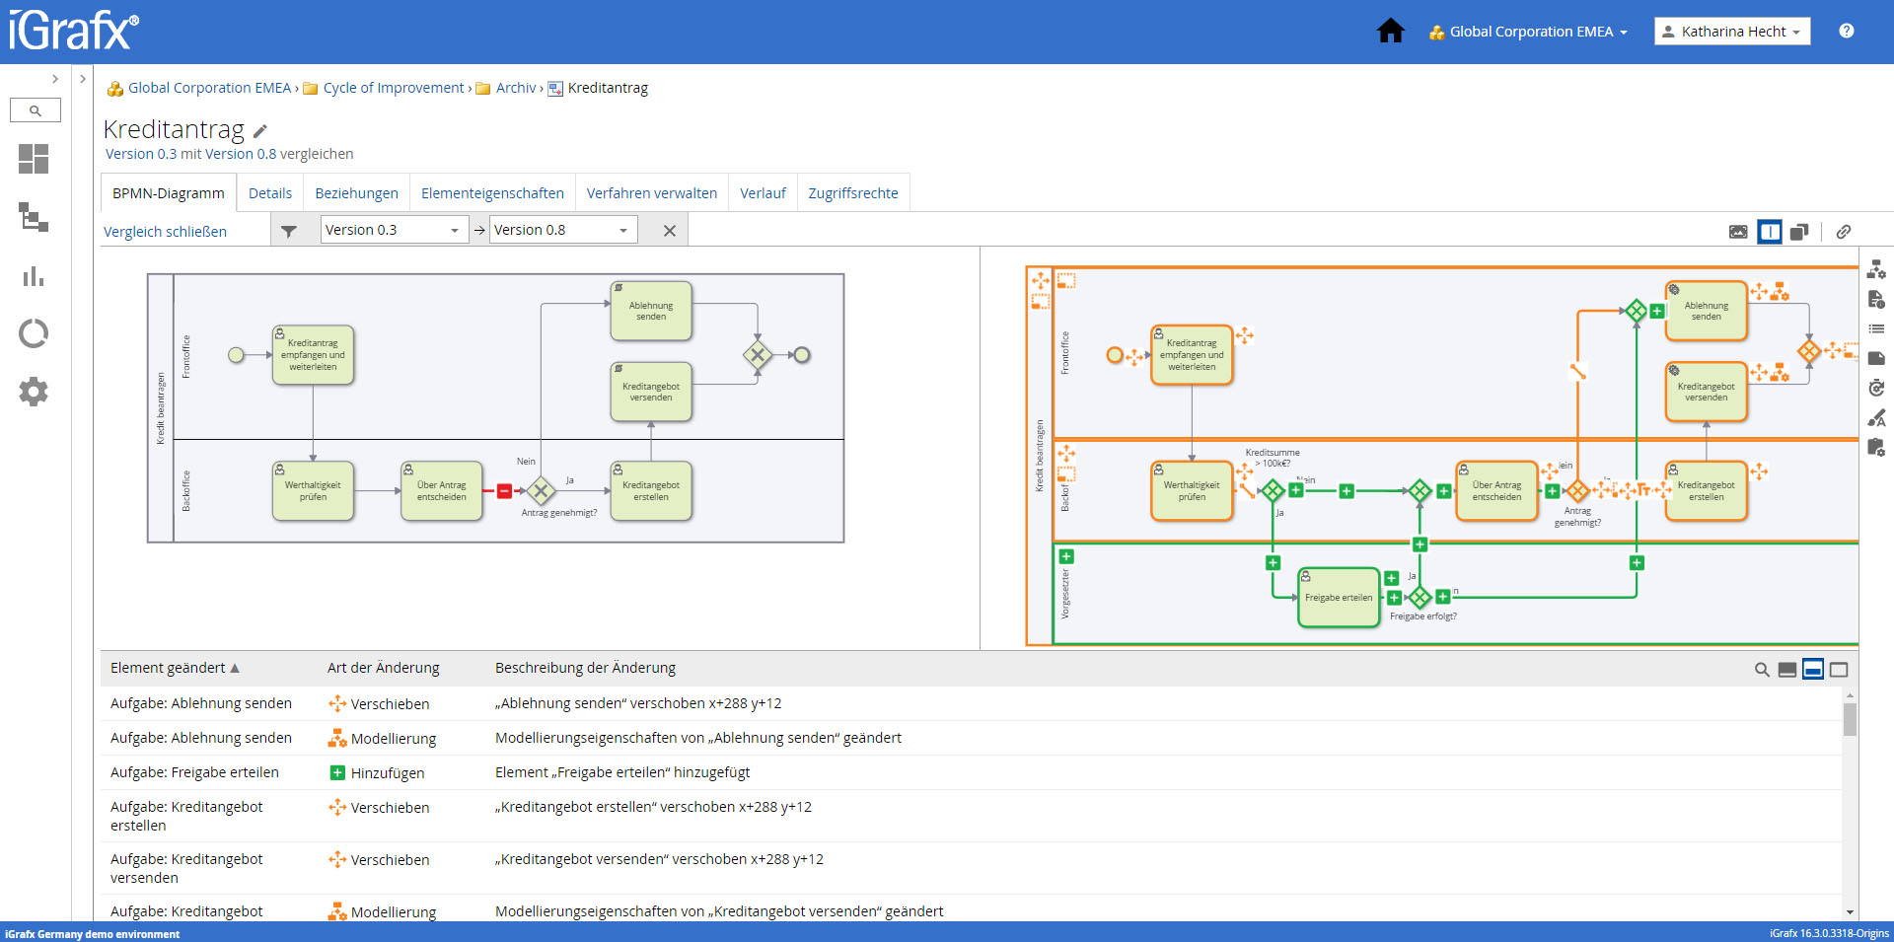Image resolution: width=1894 pixels, height=942 pixels.
Task: Open the Version 0.8 dropdown
Action: [x=562, y=230]
